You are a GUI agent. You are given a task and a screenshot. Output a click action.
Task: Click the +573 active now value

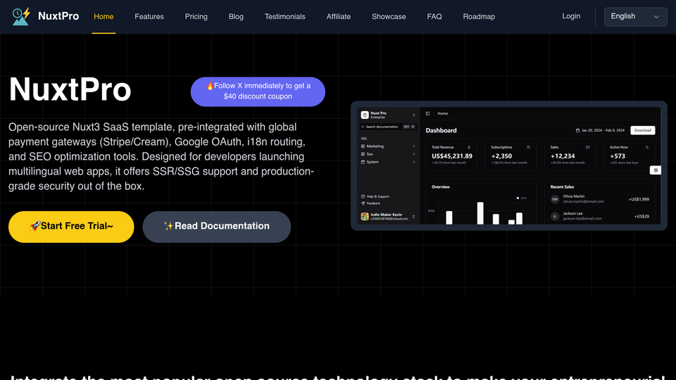click(x=618, y=156)
